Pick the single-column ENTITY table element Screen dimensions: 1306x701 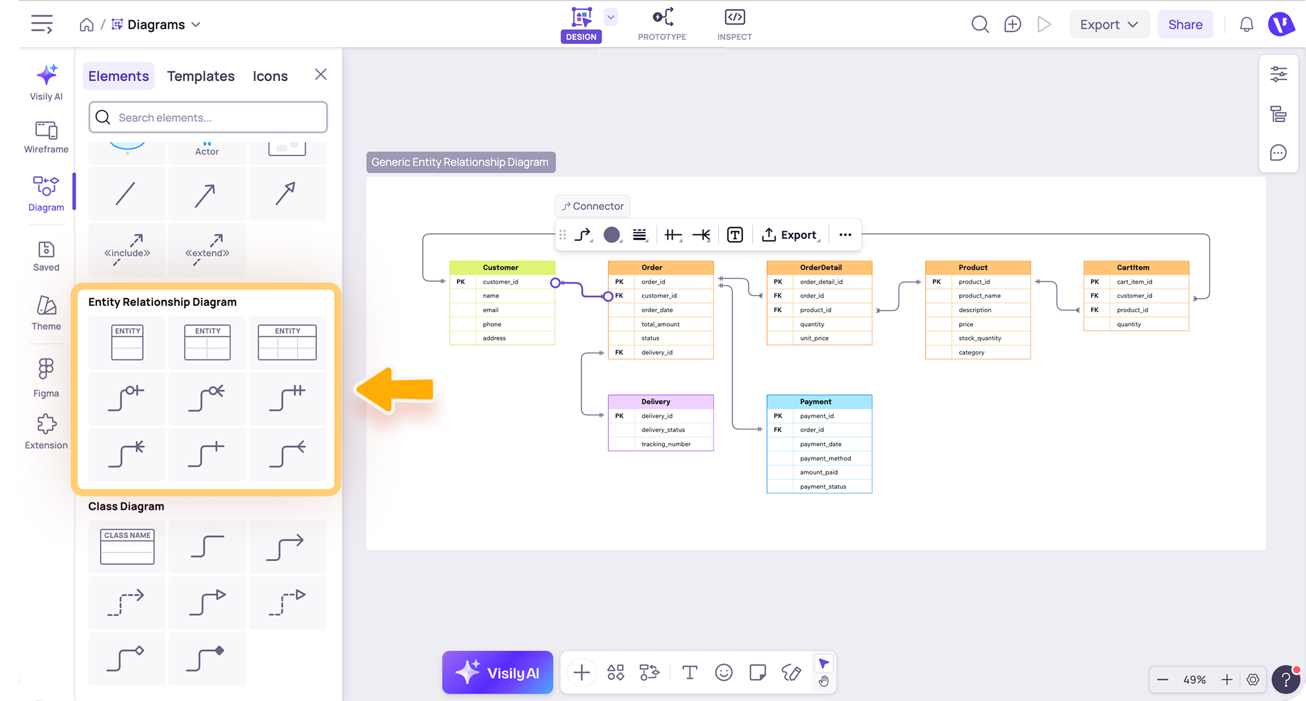click(127, 342)
